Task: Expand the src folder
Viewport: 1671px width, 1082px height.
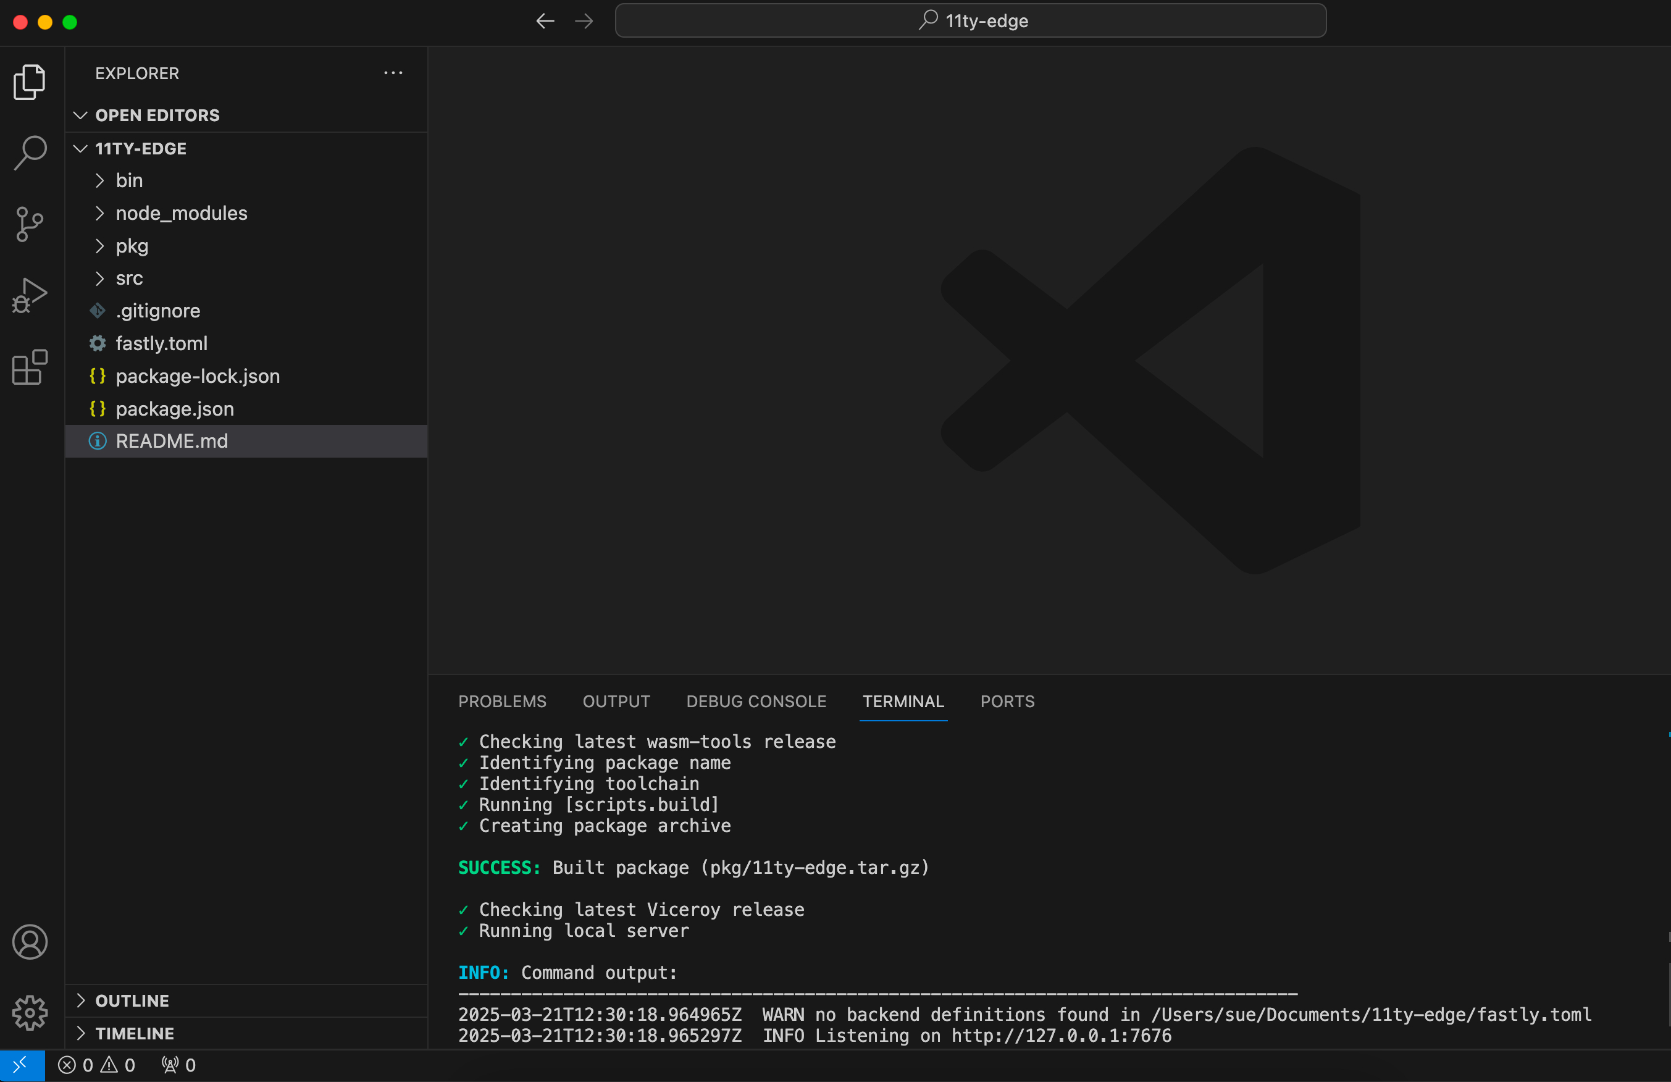Action: click(x=99, y=278)
